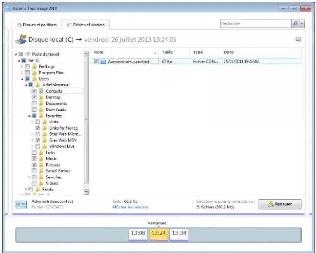
Task: Click the Poste de travail computer icon
Action: tap(28, 54)
